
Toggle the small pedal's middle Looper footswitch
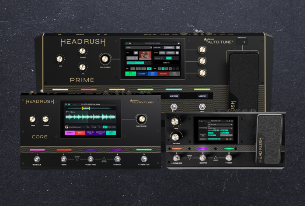click(201, 158)
